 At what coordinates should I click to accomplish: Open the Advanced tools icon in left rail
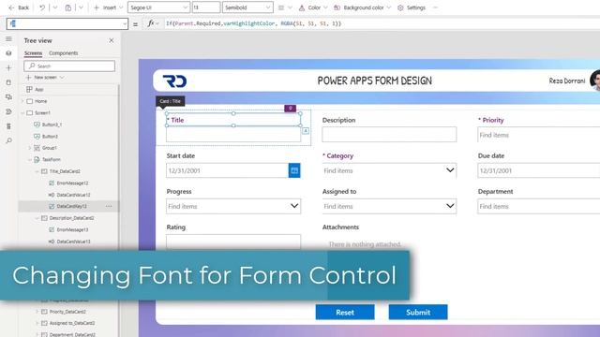coord(8,126)
